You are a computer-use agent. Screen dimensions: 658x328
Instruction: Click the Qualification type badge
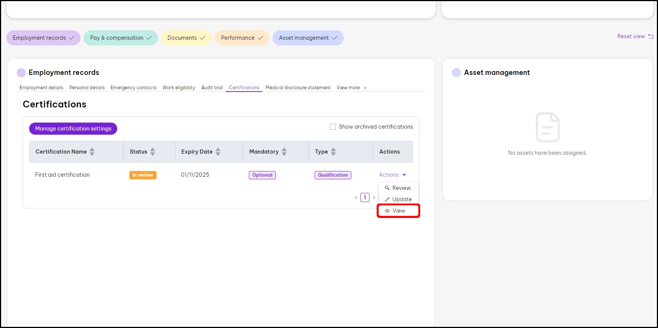[x=333, y=175]
